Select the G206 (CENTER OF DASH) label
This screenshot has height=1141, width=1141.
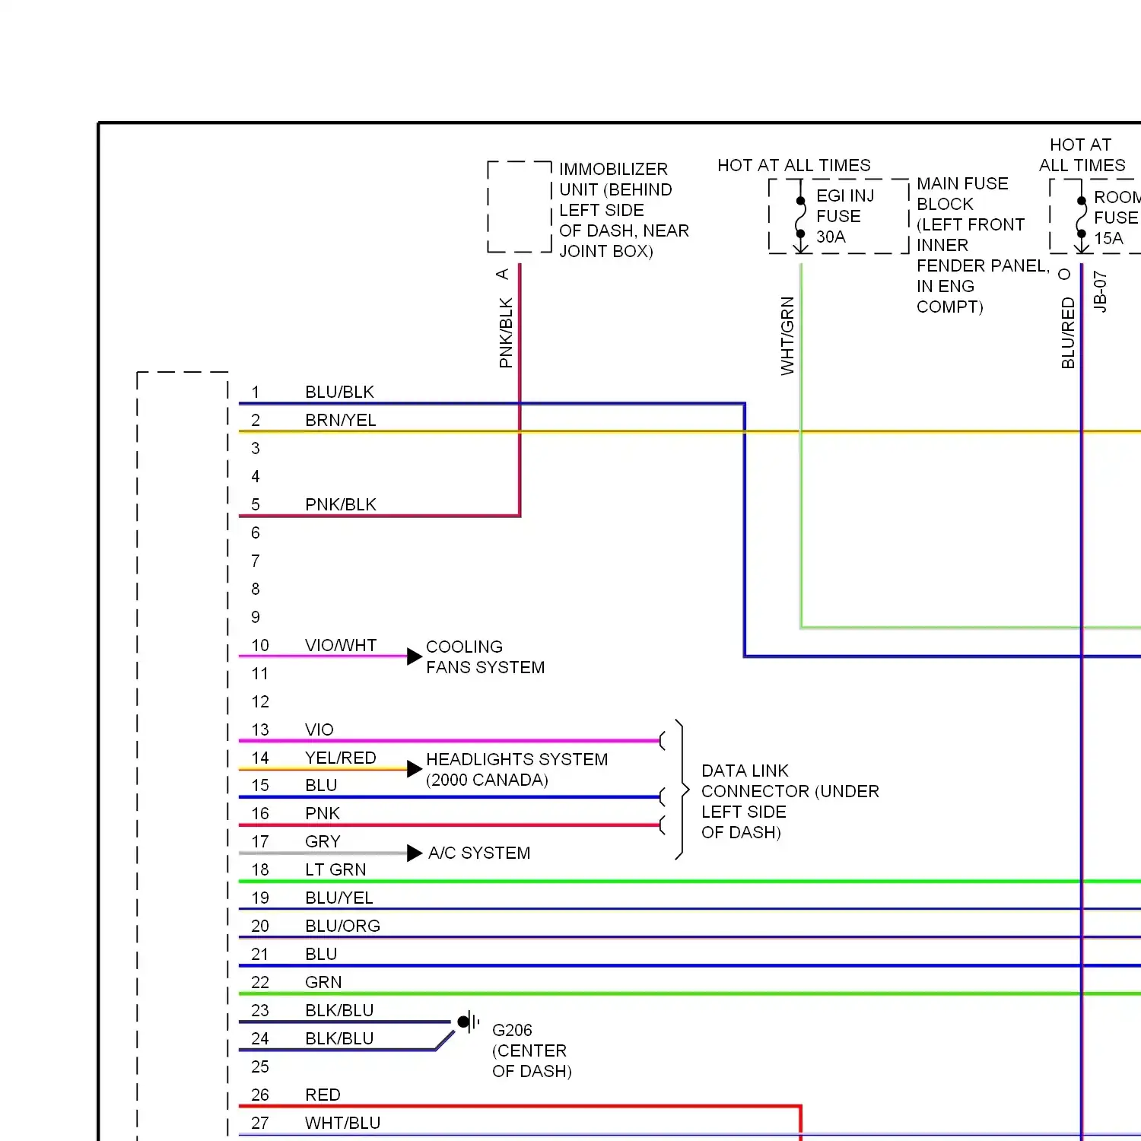[531, 1050]
